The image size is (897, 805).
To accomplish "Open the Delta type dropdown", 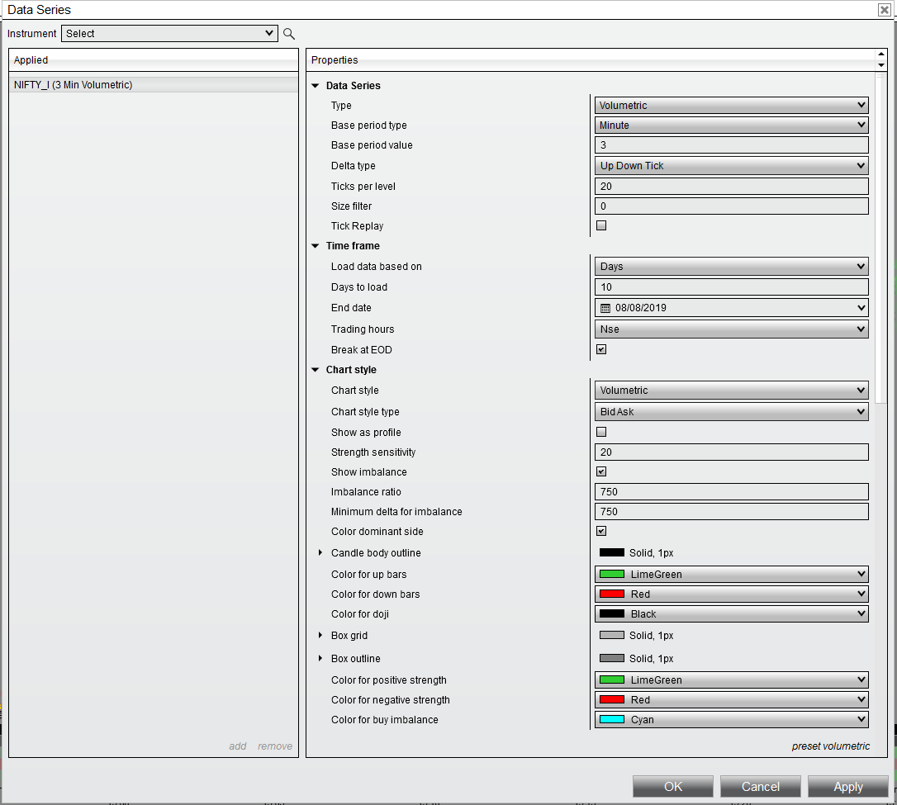I will click(x=731, y=166).
